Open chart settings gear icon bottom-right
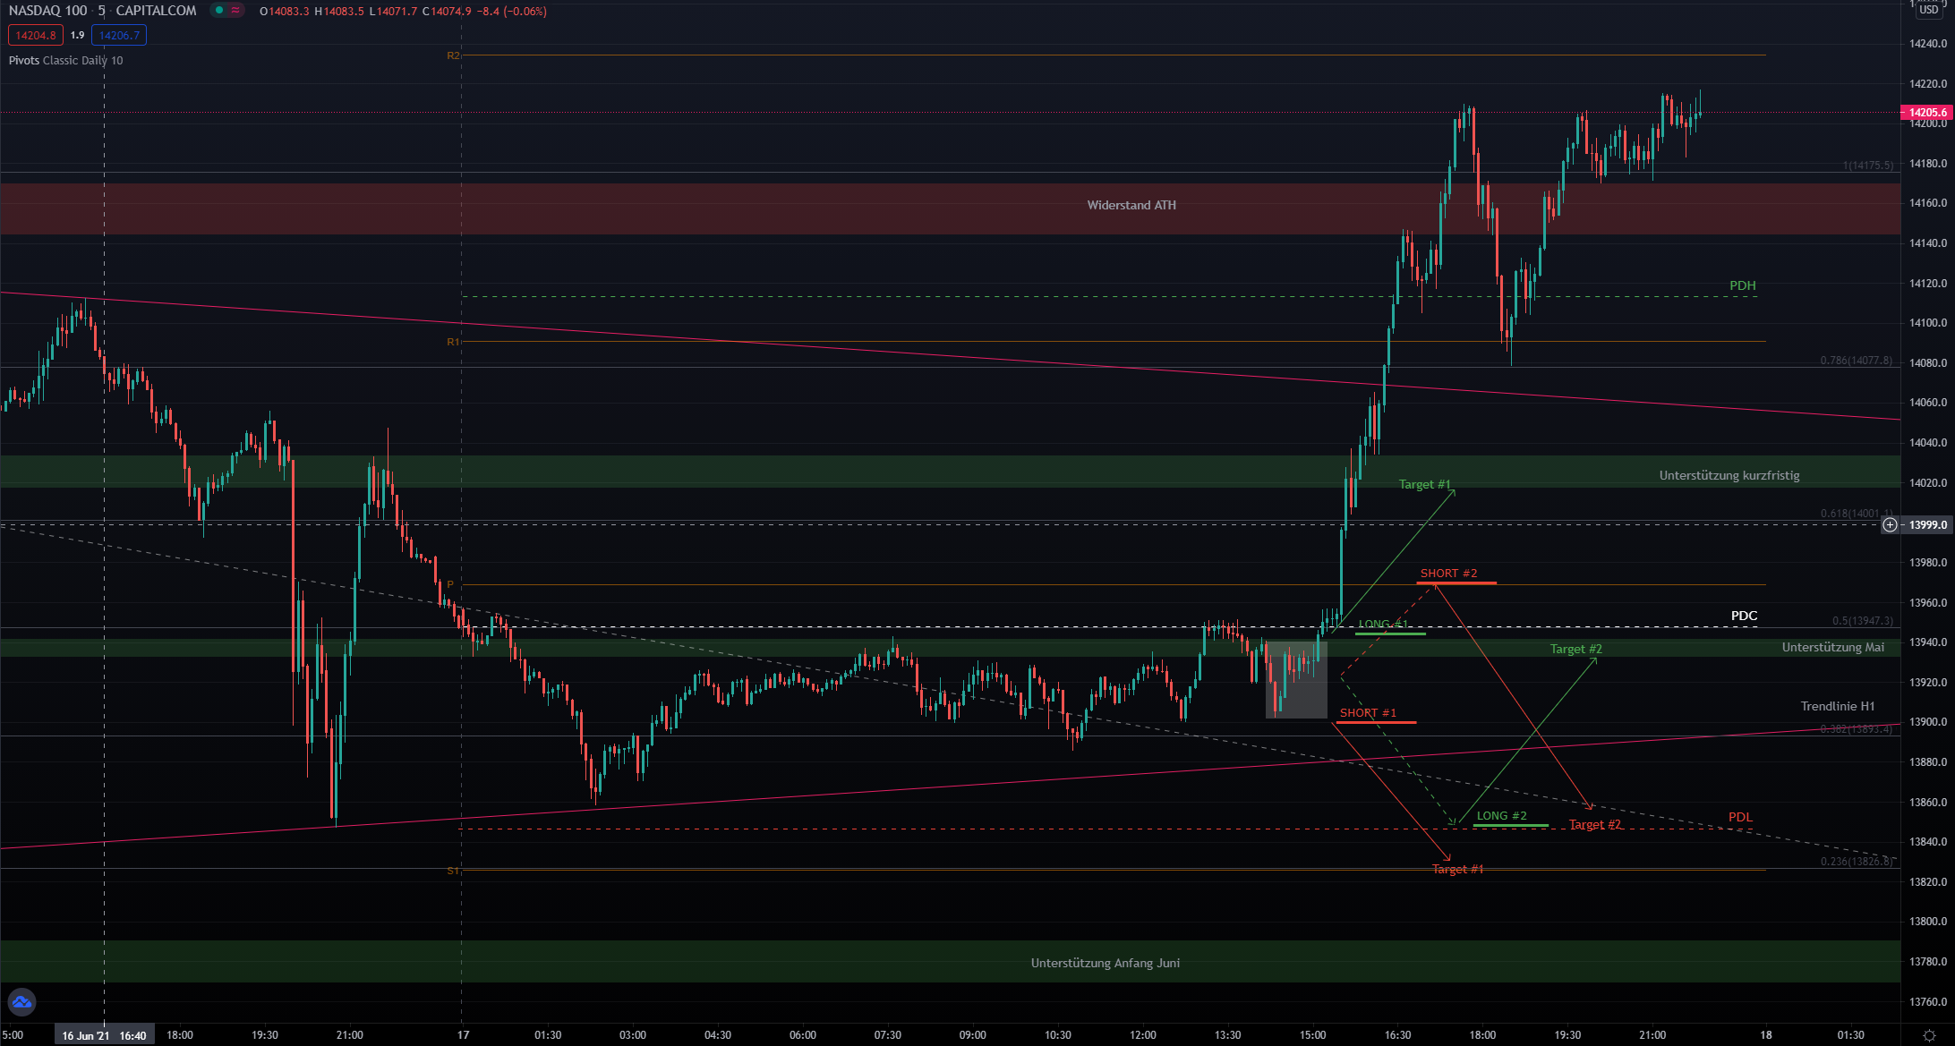1955x1046 pixels. pos(1929,1035)
